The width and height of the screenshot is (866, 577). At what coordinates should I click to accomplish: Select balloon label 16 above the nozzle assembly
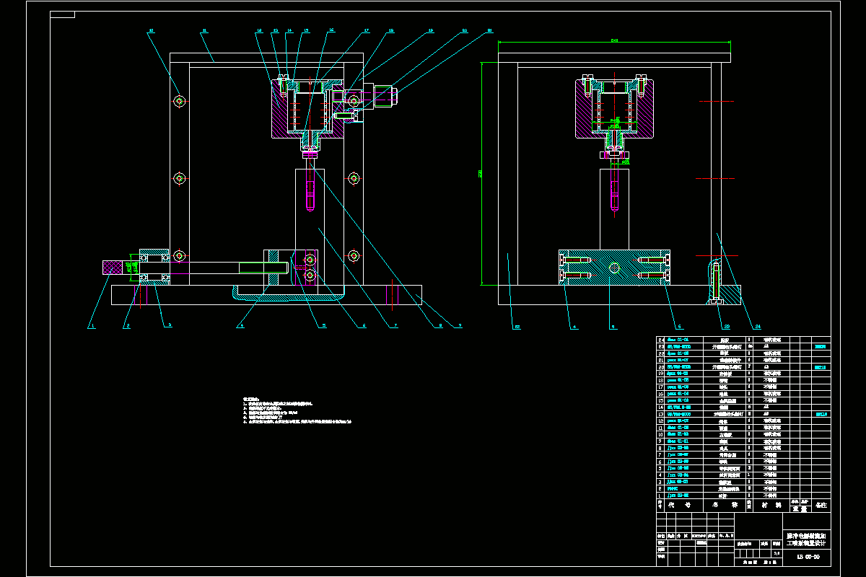click(x=331, y=30)
